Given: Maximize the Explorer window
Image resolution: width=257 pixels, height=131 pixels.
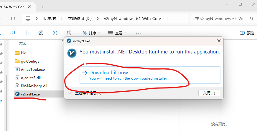Looking at the screenshot, I should click(240, 4).
